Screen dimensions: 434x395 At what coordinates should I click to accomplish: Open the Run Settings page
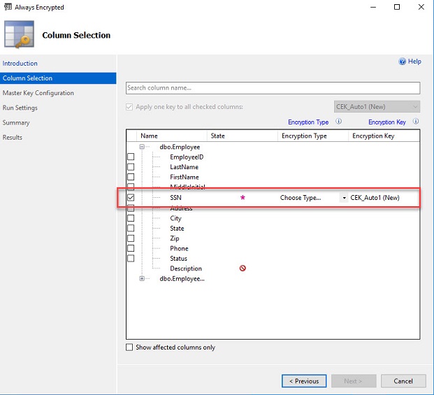tap(20, 108)
